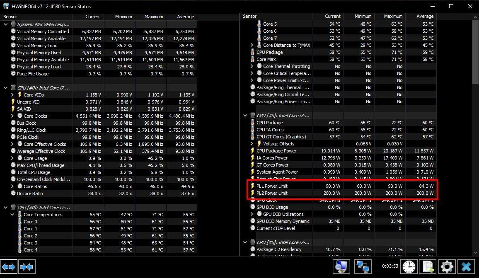Click the HWiNFO64 app icon in title bar
479x278 pixels.
[x=6, y=6]
